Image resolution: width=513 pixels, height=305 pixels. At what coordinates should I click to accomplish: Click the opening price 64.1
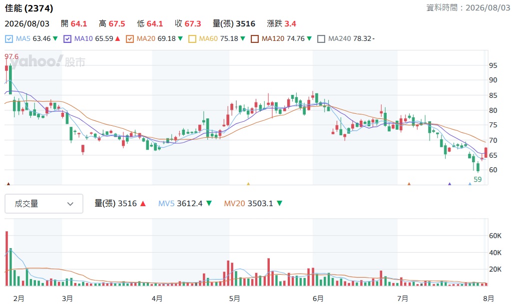[x=79, y=24]
